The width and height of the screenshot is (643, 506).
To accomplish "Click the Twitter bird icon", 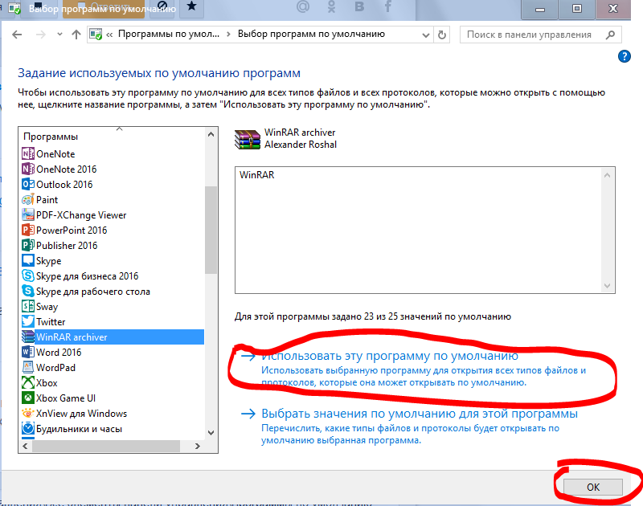I will [x=28, y=321].
